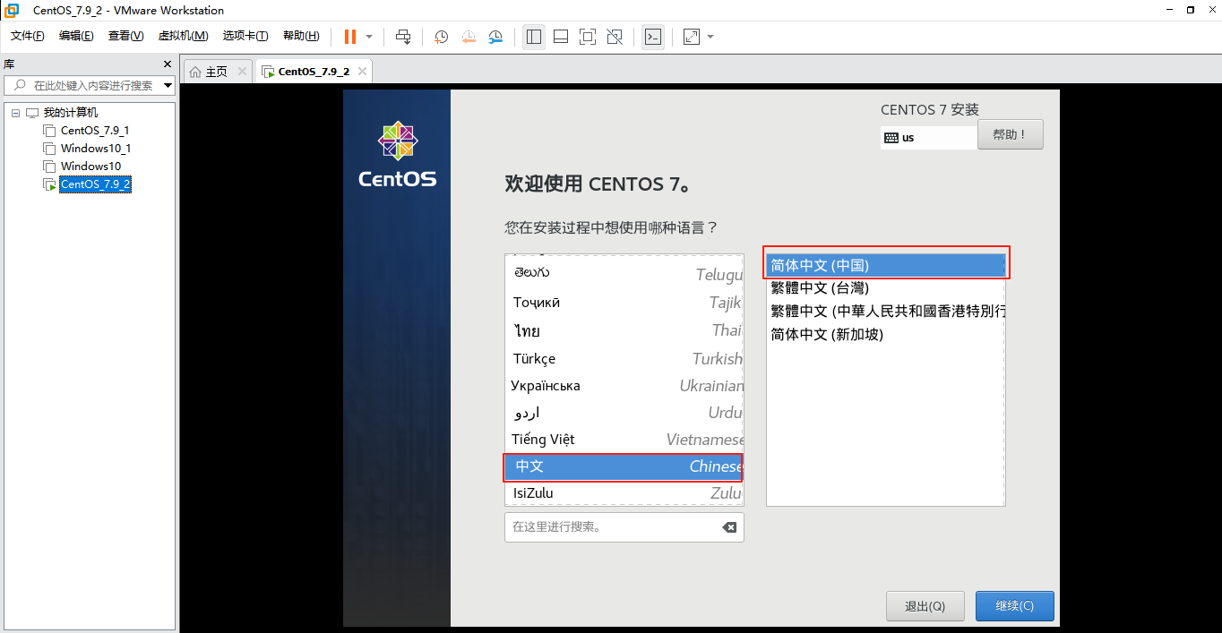The image size is (1222, 633).
Task: Revert to the previous snapshot
Action: tap(468, 37)
